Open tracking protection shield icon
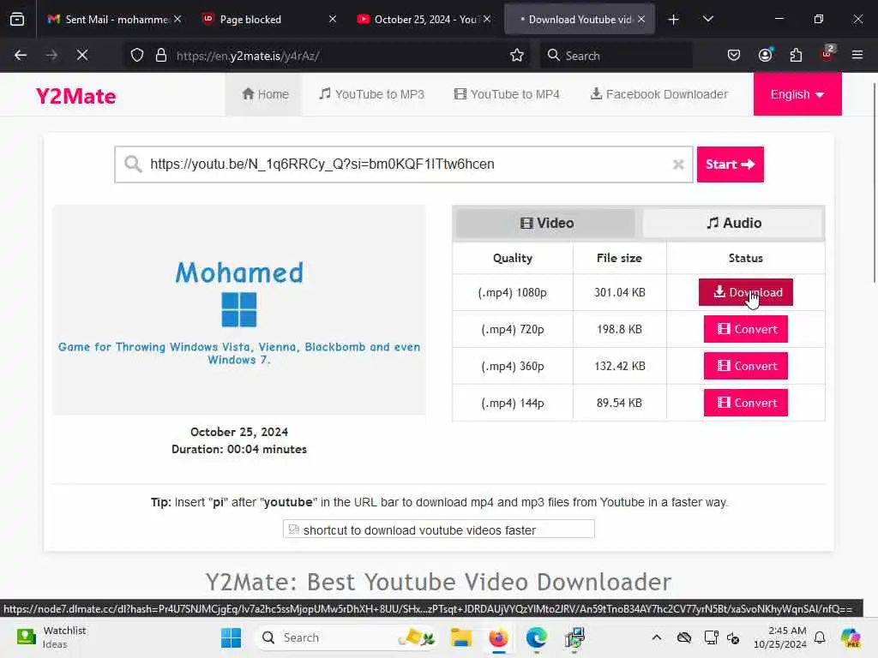878x658 pixels. click(137, 55)
